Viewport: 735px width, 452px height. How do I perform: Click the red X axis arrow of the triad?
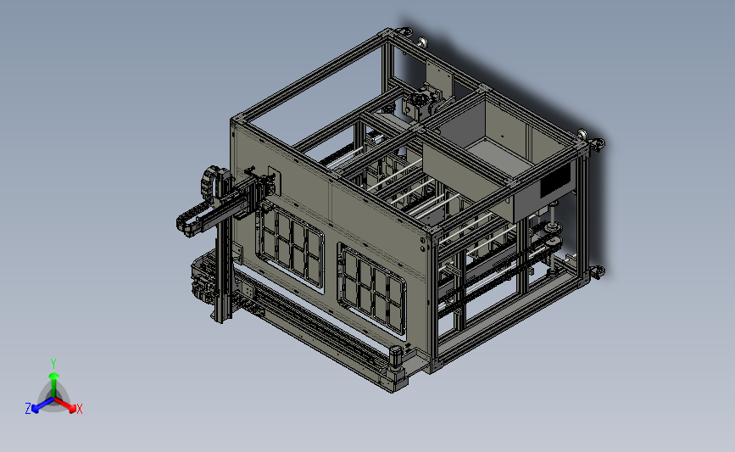click(x=64, y=405)
